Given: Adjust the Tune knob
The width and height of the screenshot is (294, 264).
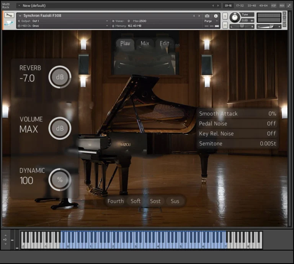Looking at the screenshot, I should (x=235, y=18).
